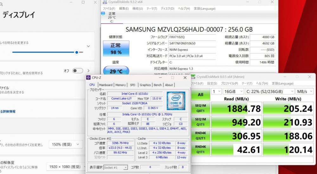Click the 3298.79 MHz core speed value
317x174 pixels.
point(120,143)
